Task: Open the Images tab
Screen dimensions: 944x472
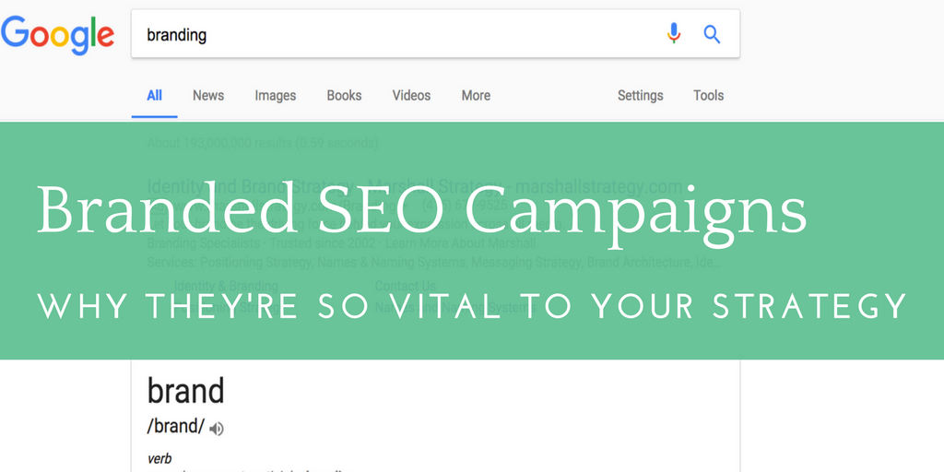Action: [x=276, y=95]
